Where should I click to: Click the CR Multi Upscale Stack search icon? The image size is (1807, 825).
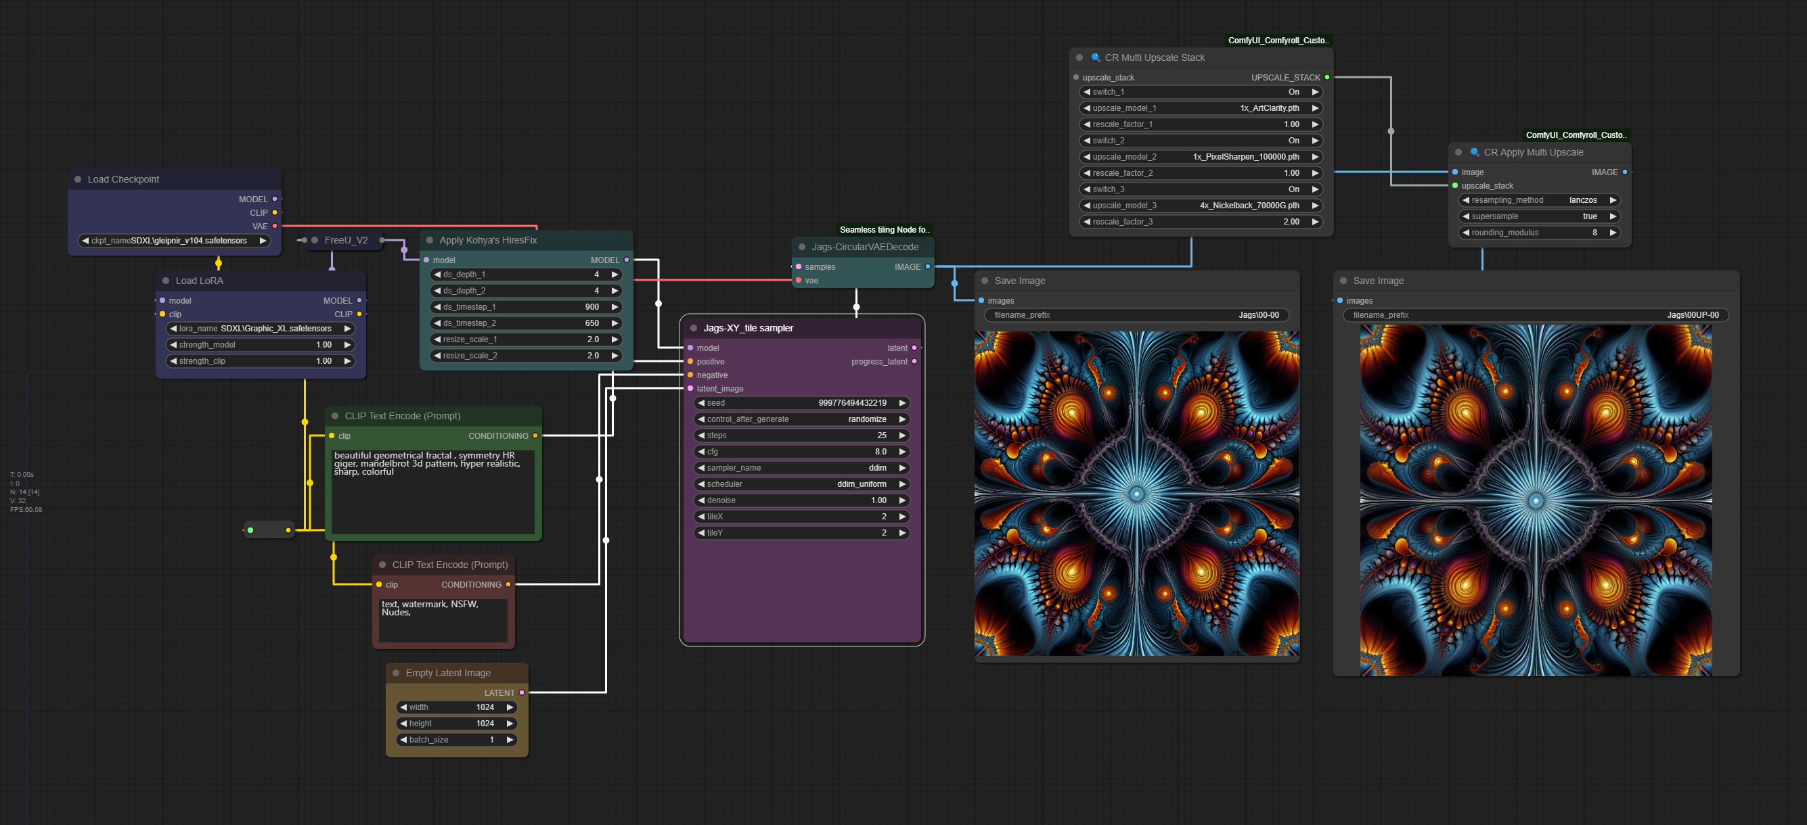tap(1095, 57)
